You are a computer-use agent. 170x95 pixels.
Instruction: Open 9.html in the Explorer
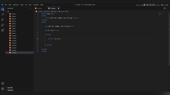pyautogui.click(x=14, y=33)
